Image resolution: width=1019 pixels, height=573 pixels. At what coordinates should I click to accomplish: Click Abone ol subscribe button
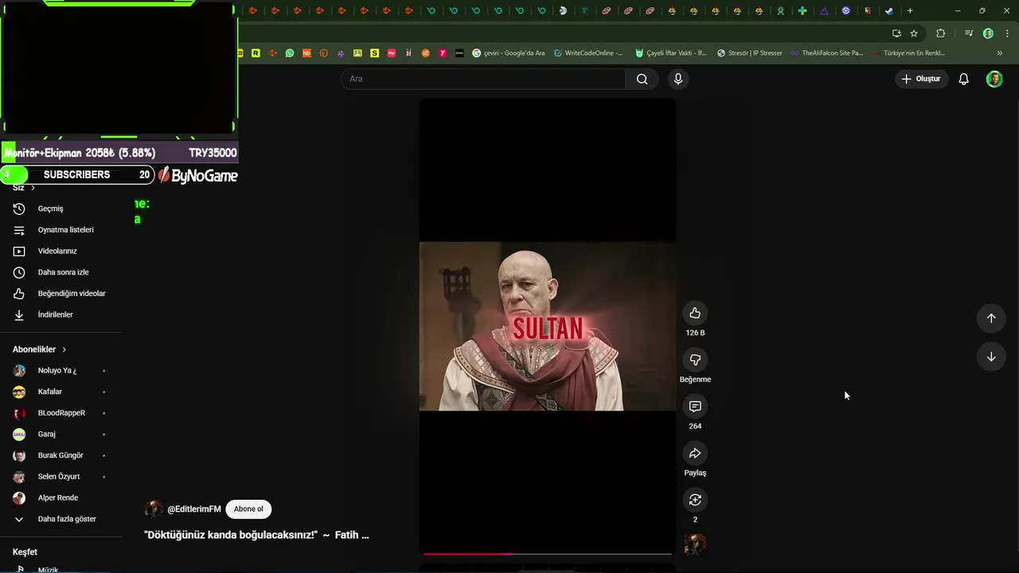pos(248,509)
